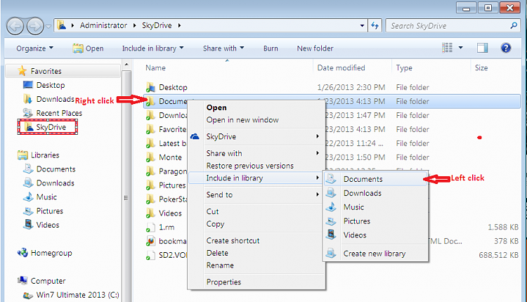The height and width of the screenshot is (302, 527).
Task: Sort by the Name column header
Action: (x=155, y=68)
